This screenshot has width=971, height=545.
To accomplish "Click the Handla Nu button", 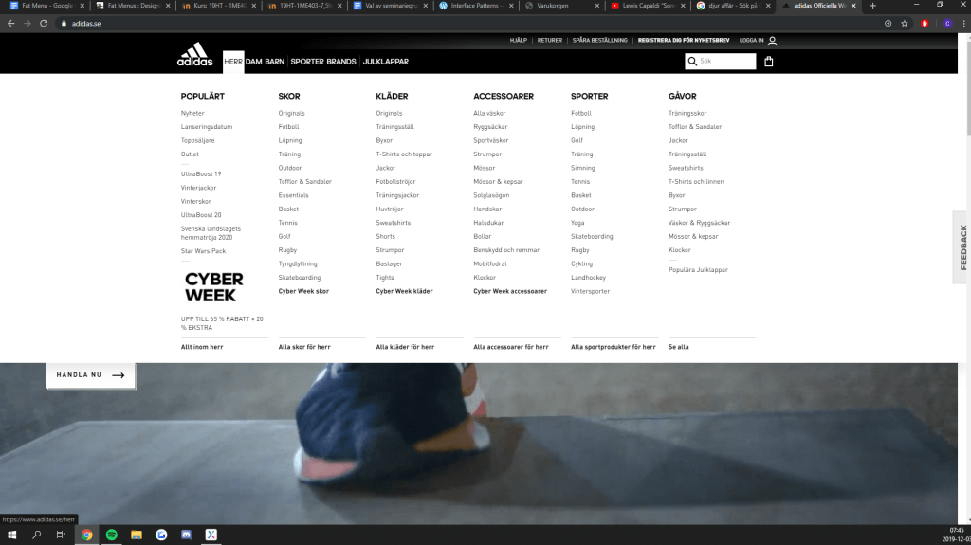I will (91, 375).
